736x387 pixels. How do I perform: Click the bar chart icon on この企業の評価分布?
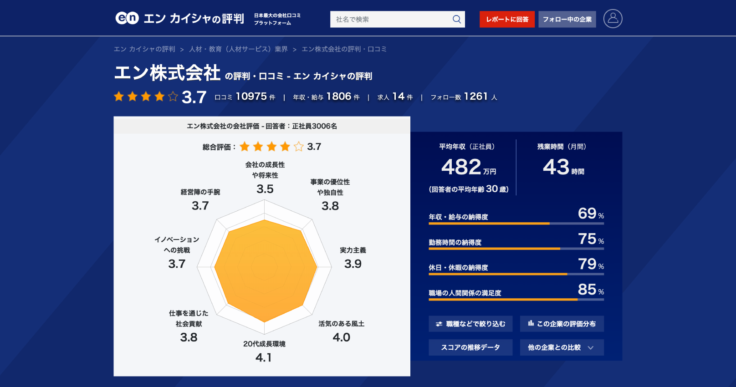point(531,323)
